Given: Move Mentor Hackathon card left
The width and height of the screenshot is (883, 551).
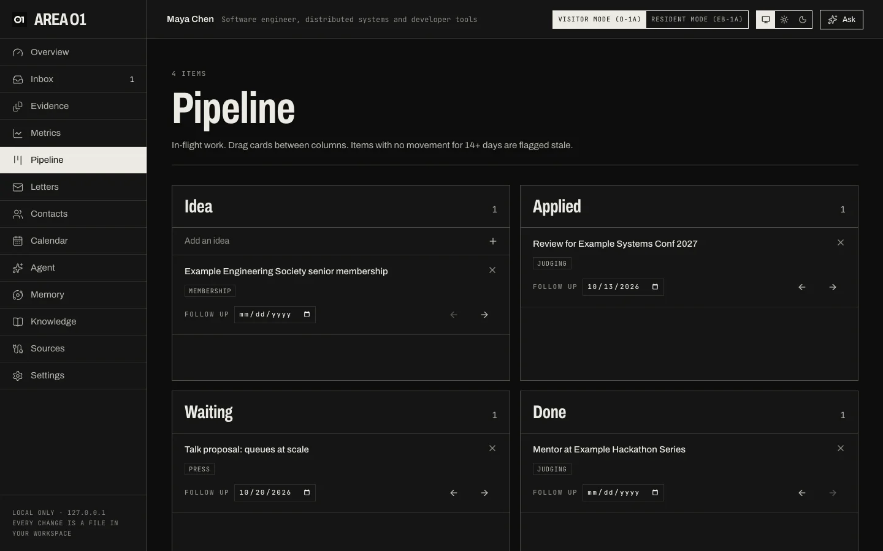Looking at the screenshot, I should pyautogui.click(x=802, y=493).
